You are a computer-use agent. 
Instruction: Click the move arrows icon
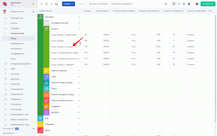point(184,4)
